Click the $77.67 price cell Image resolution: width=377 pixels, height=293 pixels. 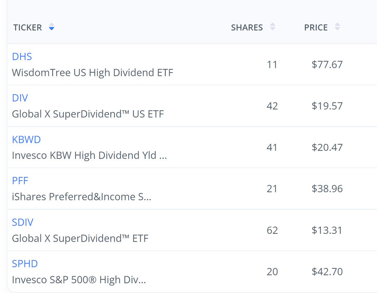pos(327,65)
